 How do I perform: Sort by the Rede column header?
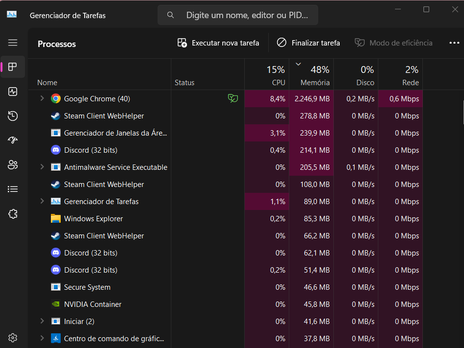[x=400, y=74]
